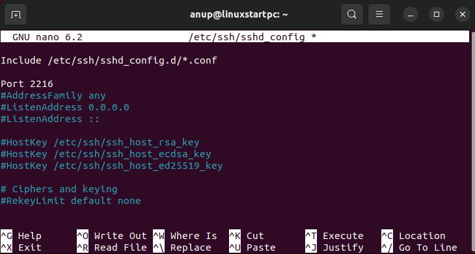
Task: Click the #ListenAddress 0.0.0.0 line
Action: tap(65, 107)
